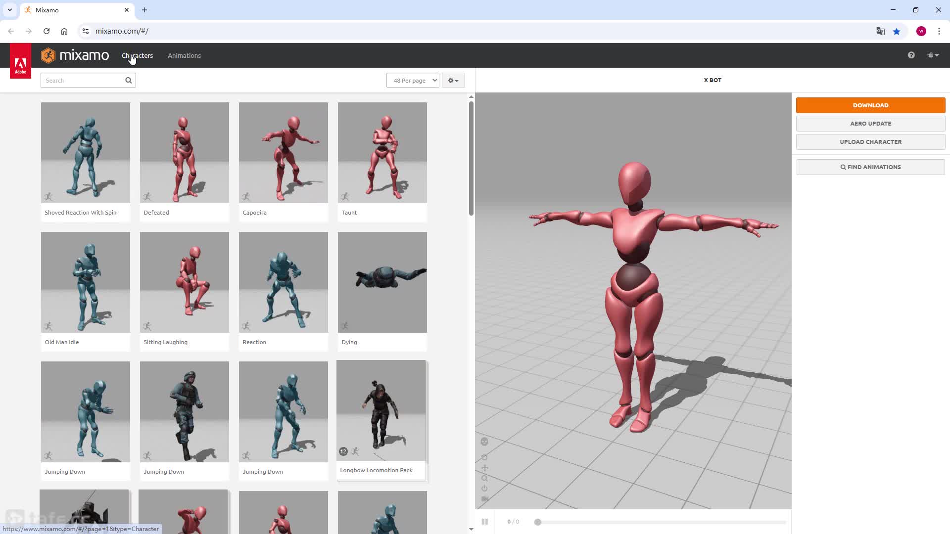Open the Chrome profile avatar
950x534 pixels.
click(x=921, y=31)
